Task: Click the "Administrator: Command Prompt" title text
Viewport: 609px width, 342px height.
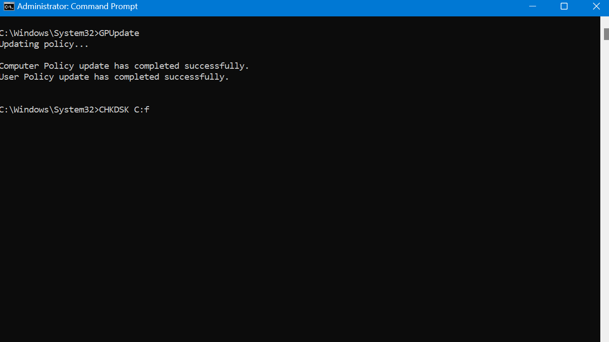Action: [77, 6]
